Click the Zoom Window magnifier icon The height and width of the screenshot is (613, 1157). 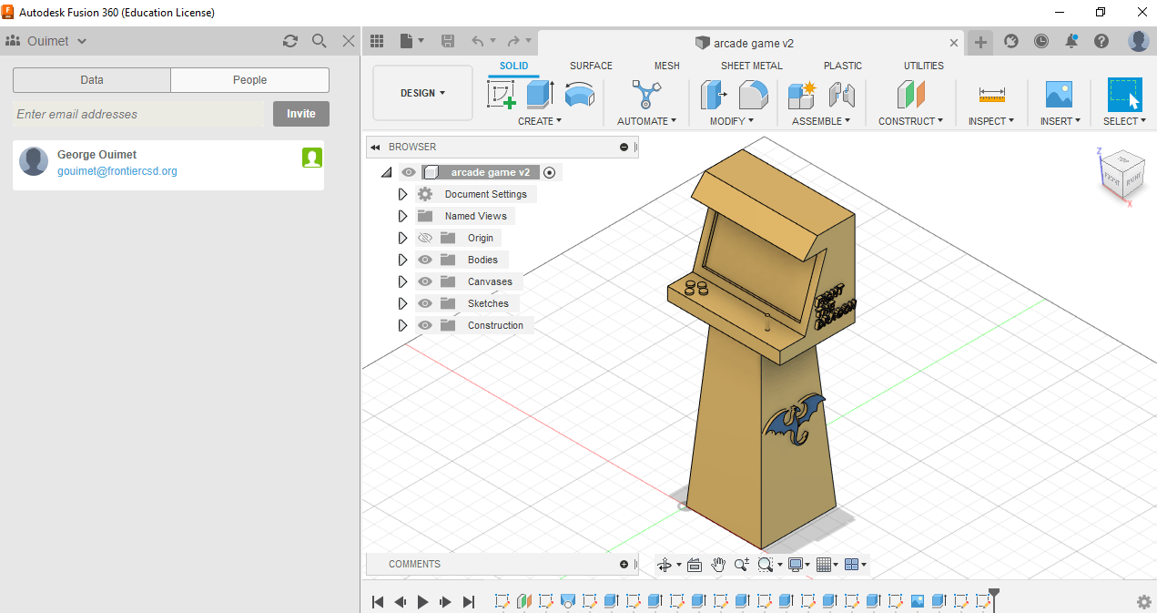766,565
